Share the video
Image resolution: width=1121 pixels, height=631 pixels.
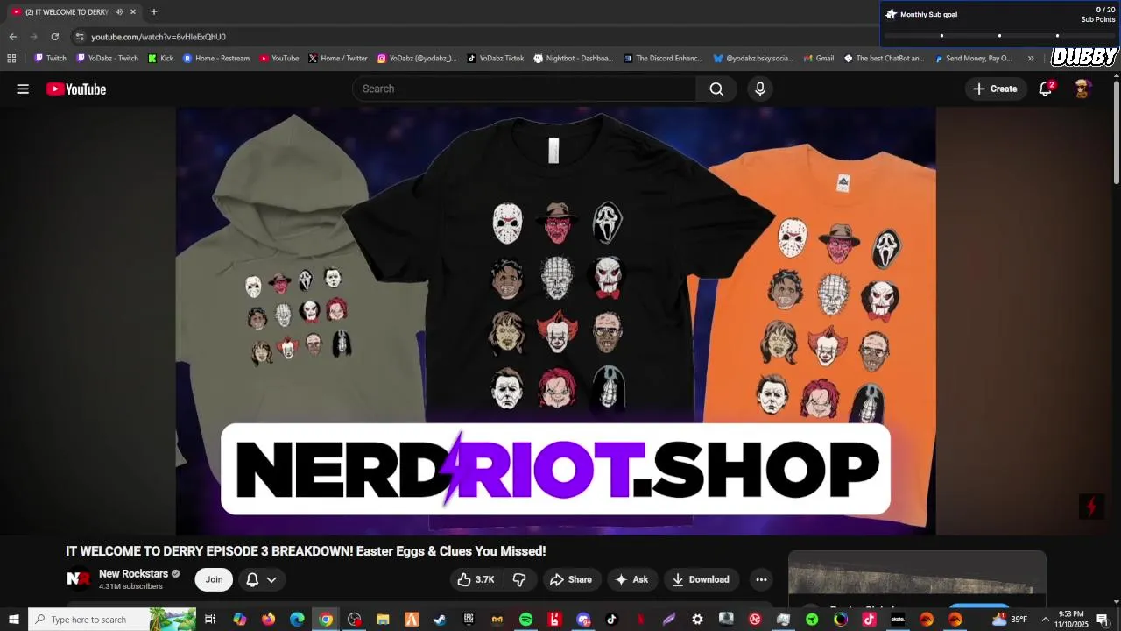(x=570, y=579)
